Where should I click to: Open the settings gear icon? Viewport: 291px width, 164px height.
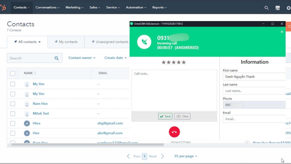pos(289,8)
